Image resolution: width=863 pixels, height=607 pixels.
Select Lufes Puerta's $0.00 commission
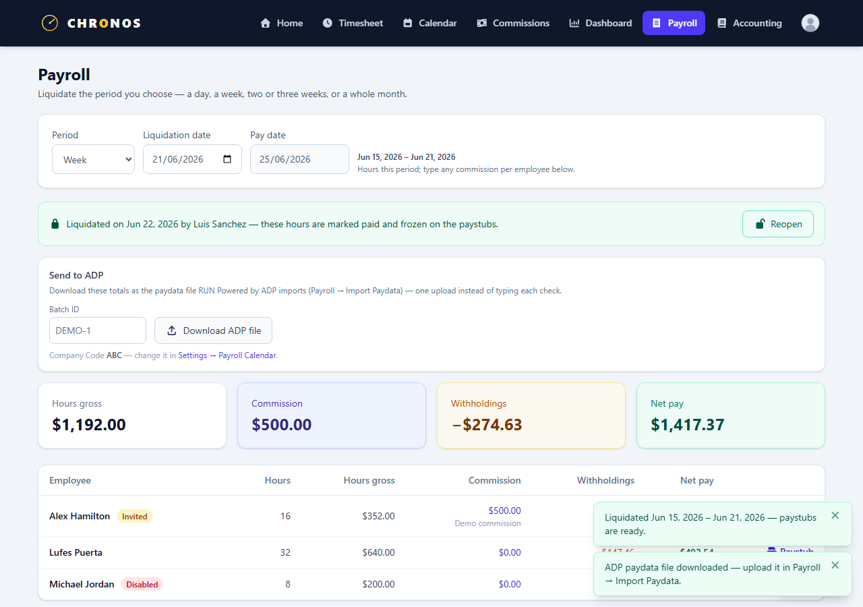[x=510, y=552]
